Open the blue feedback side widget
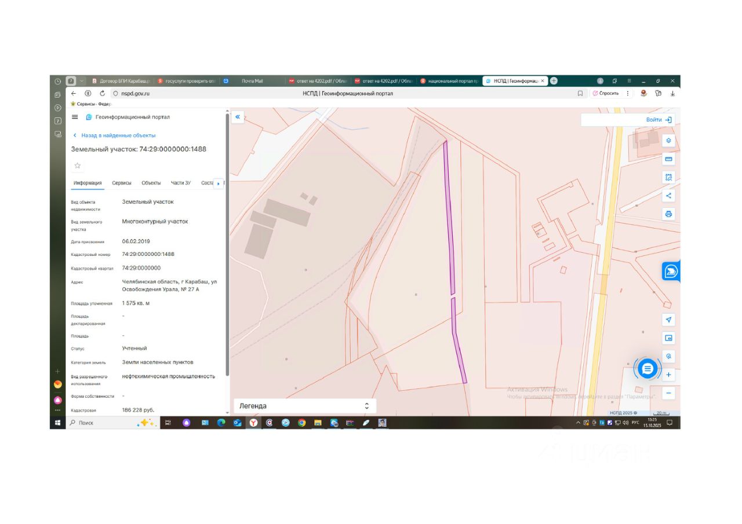 (x=671, y=271)
